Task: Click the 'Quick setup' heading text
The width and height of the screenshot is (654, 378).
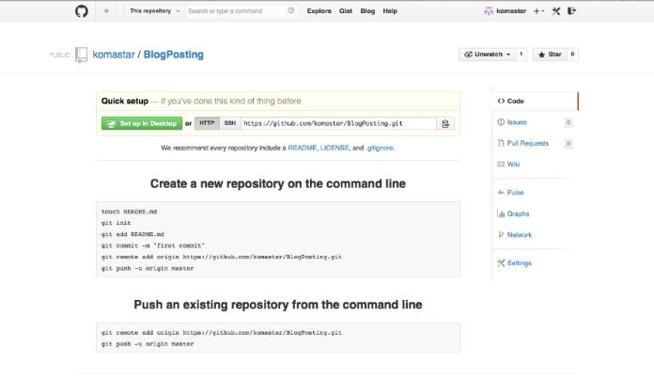Action: (x=125, y=101)
